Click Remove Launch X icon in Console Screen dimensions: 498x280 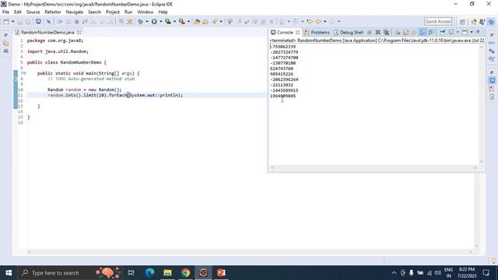pos(377,32)
